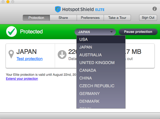Click the green Protected checkmark icon
The image size is (160, 119).
pyautogui.click(x=11, y=31)
